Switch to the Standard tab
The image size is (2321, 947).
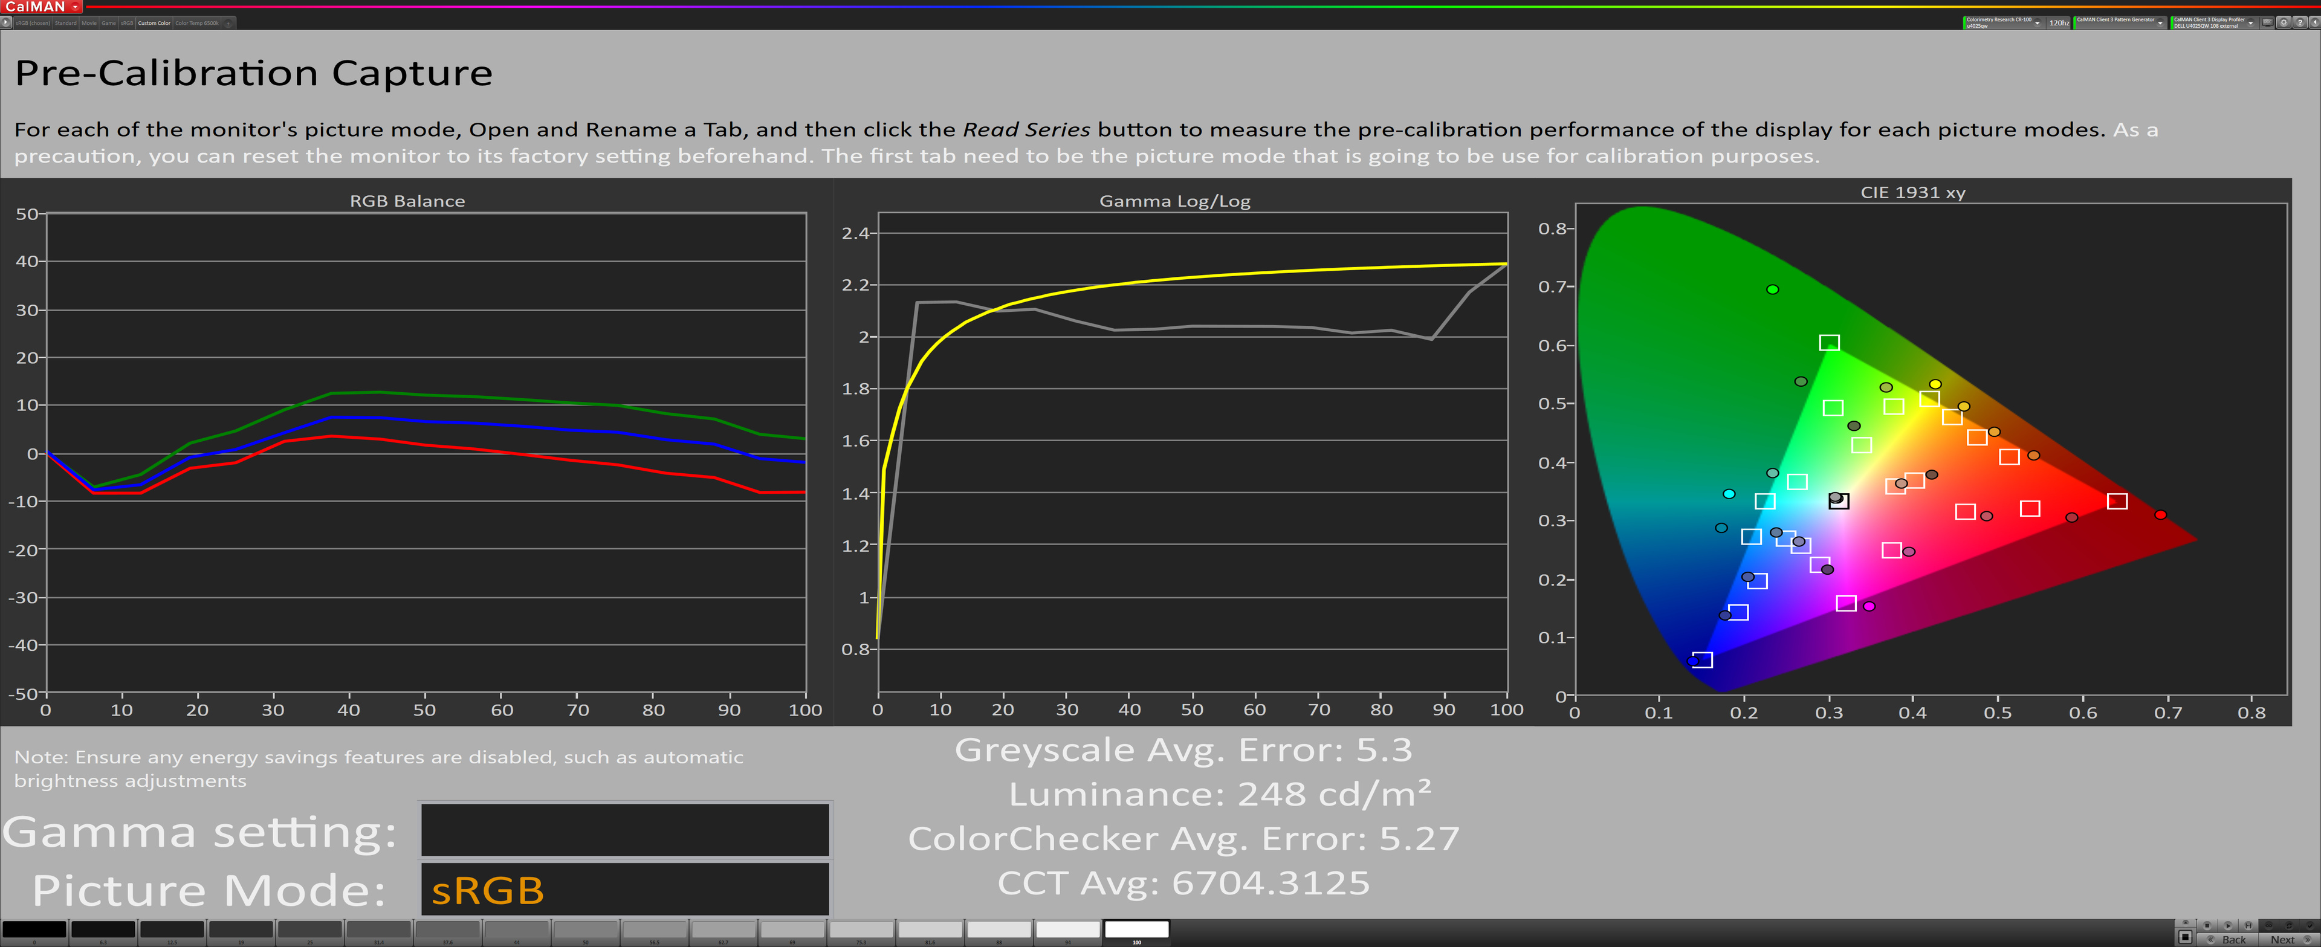coord(66,22)
